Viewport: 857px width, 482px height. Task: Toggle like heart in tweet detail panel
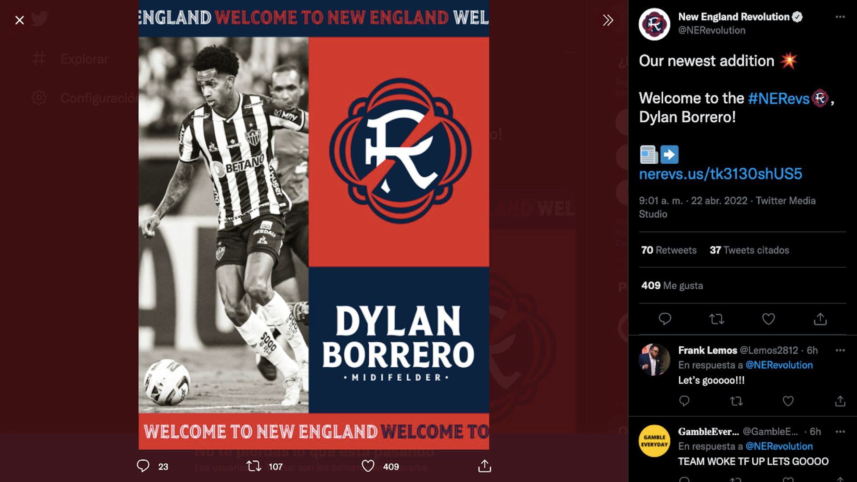pyautogui.click(x=768, y=319)
